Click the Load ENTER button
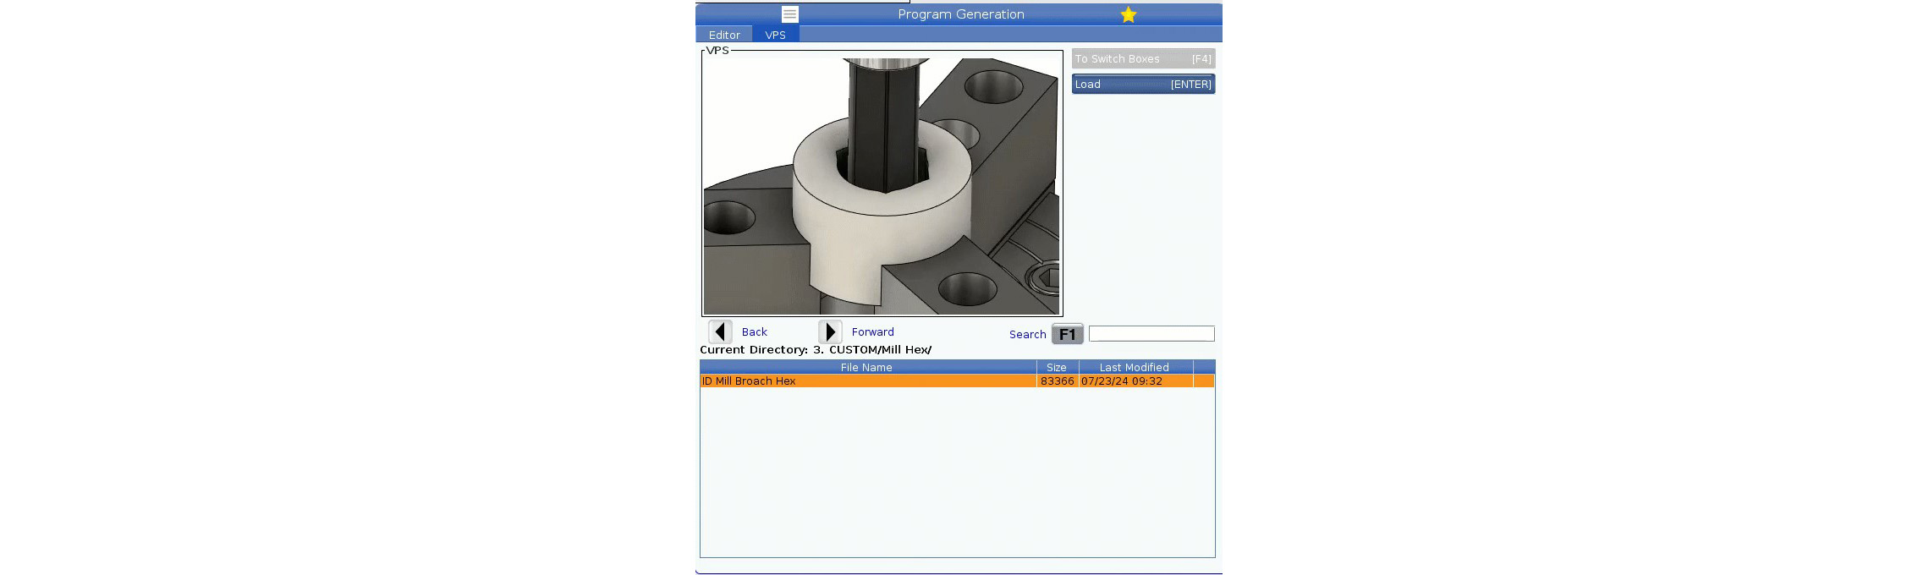The width and height of the screenshot is (1918, 575). [1143, 84]
